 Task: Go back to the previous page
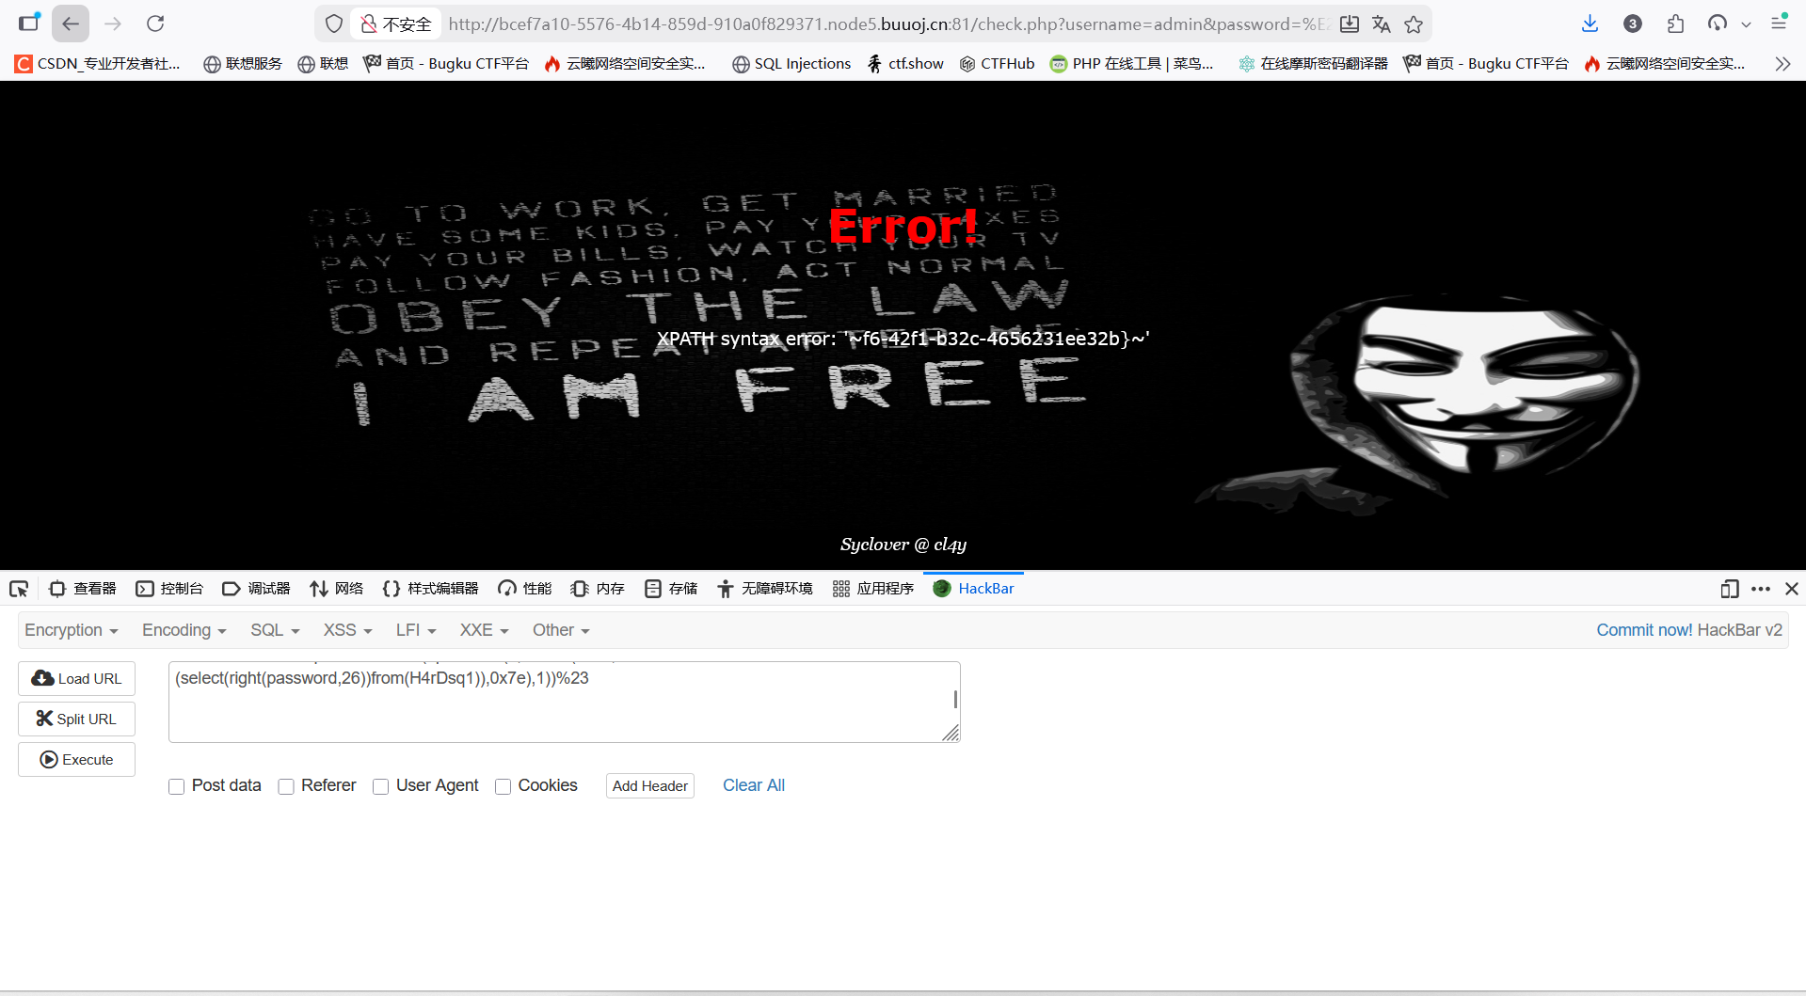tap(71, 24)
